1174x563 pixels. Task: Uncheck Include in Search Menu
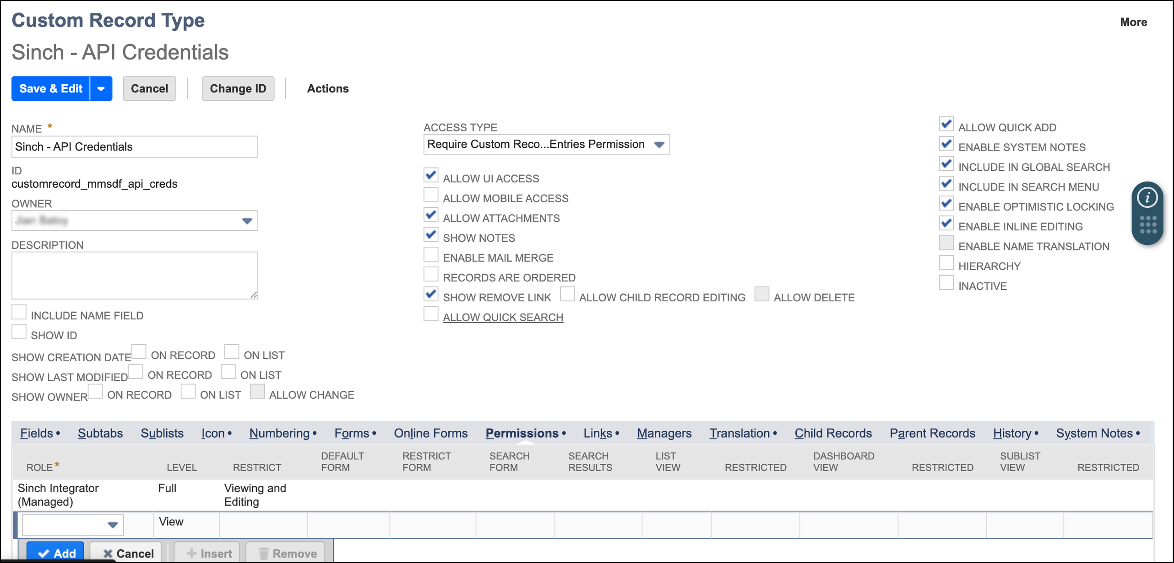946,184
